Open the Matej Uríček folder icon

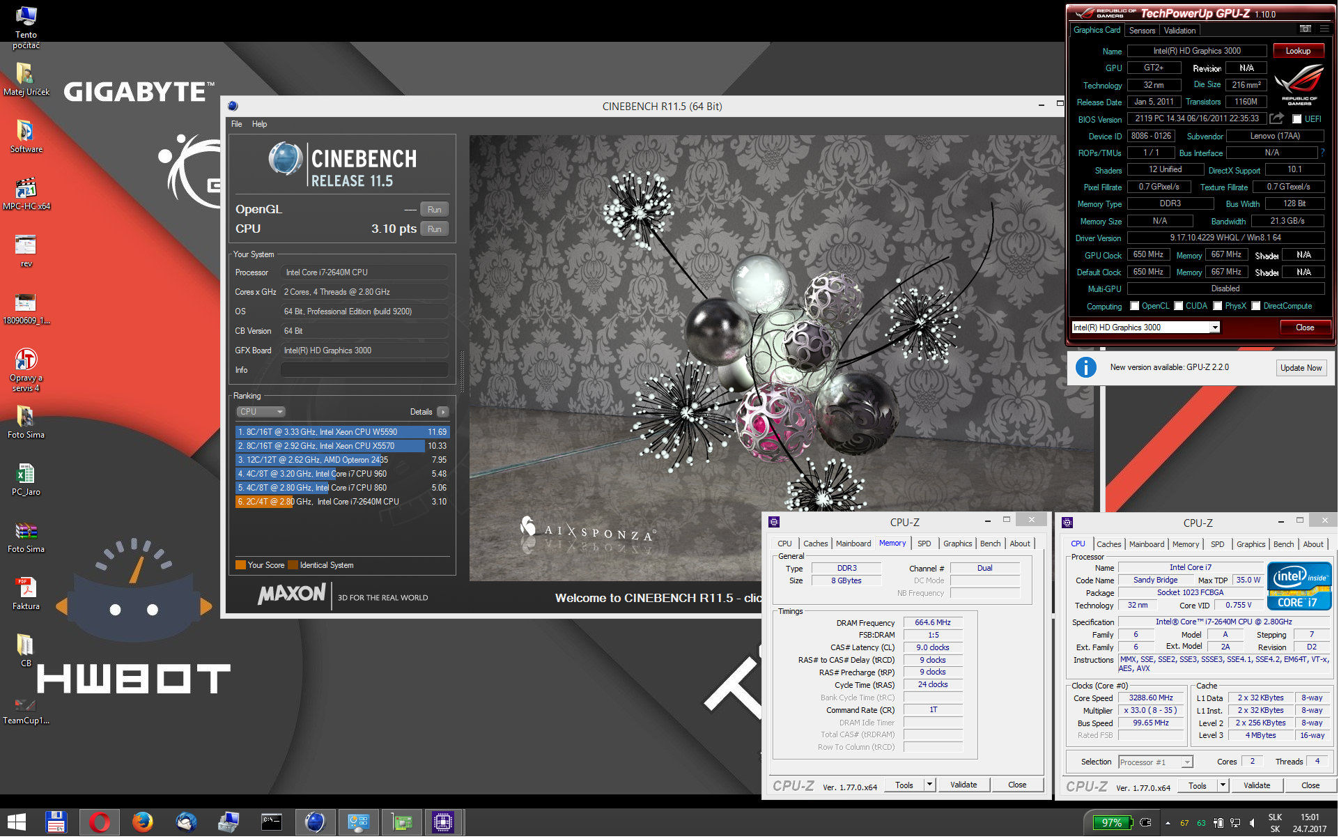tap(26, 79)
